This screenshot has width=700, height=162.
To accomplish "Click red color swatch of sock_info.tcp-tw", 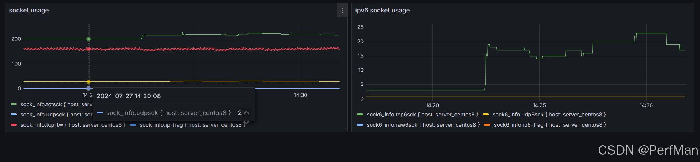I will pyautogui.click(x=14, y=125).
